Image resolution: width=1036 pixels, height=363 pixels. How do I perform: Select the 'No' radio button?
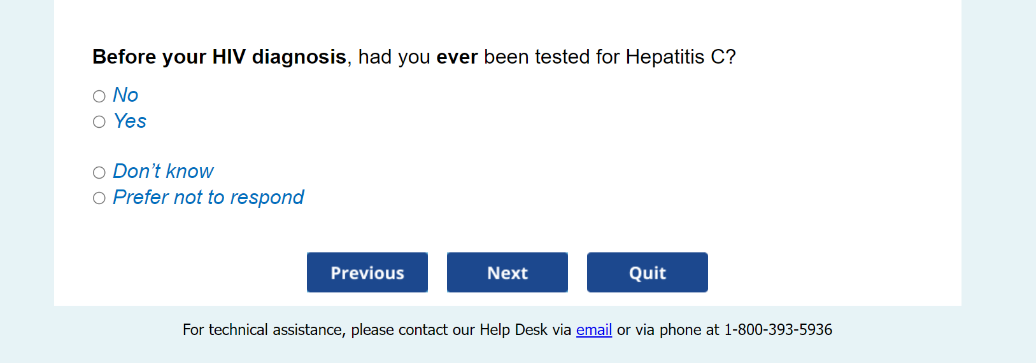pos(99,96)
